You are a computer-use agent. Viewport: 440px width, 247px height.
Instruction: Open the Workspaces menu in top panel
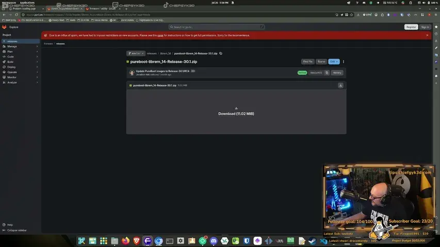coord(9,3)
